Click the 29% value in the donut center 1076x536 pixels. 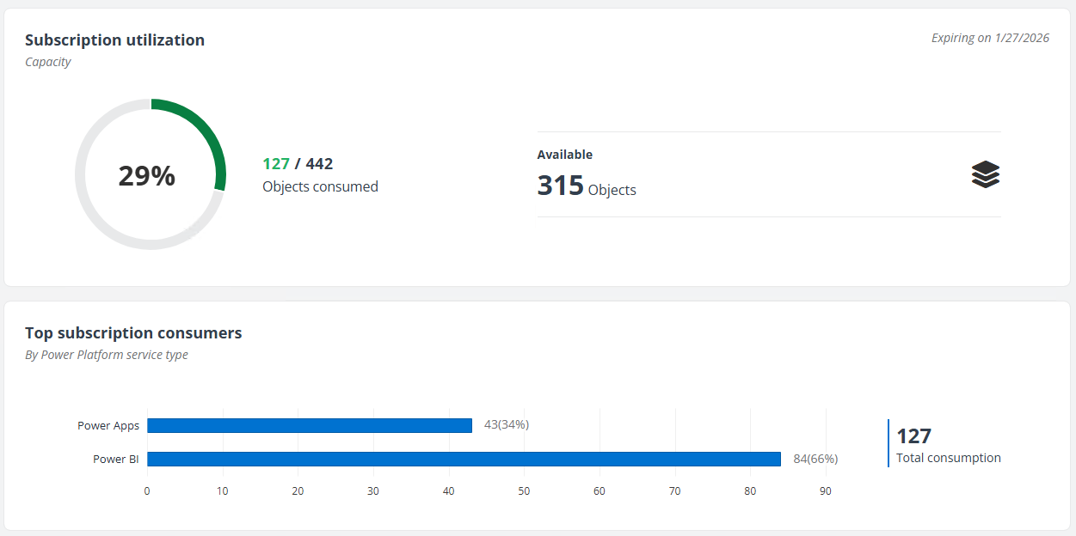[147, 175]
